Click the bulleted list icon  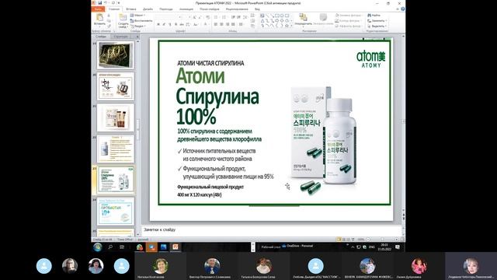tap(216, 17)
